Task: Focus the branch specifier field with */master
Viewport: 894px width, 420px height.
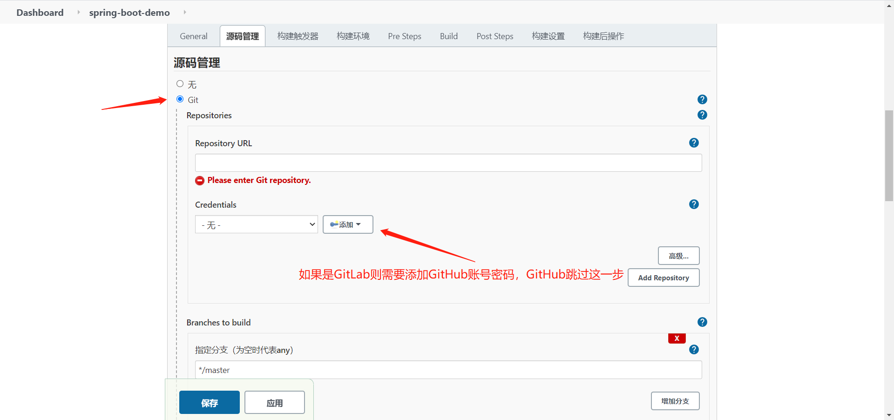Action: (448, 370)
